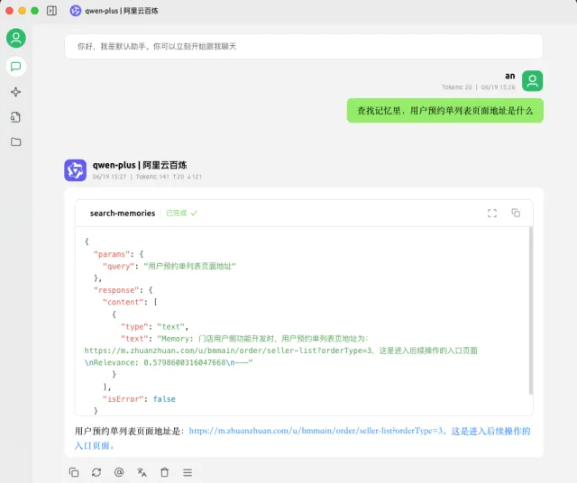Open the chat assistant sidebar icon

[16, 67]
